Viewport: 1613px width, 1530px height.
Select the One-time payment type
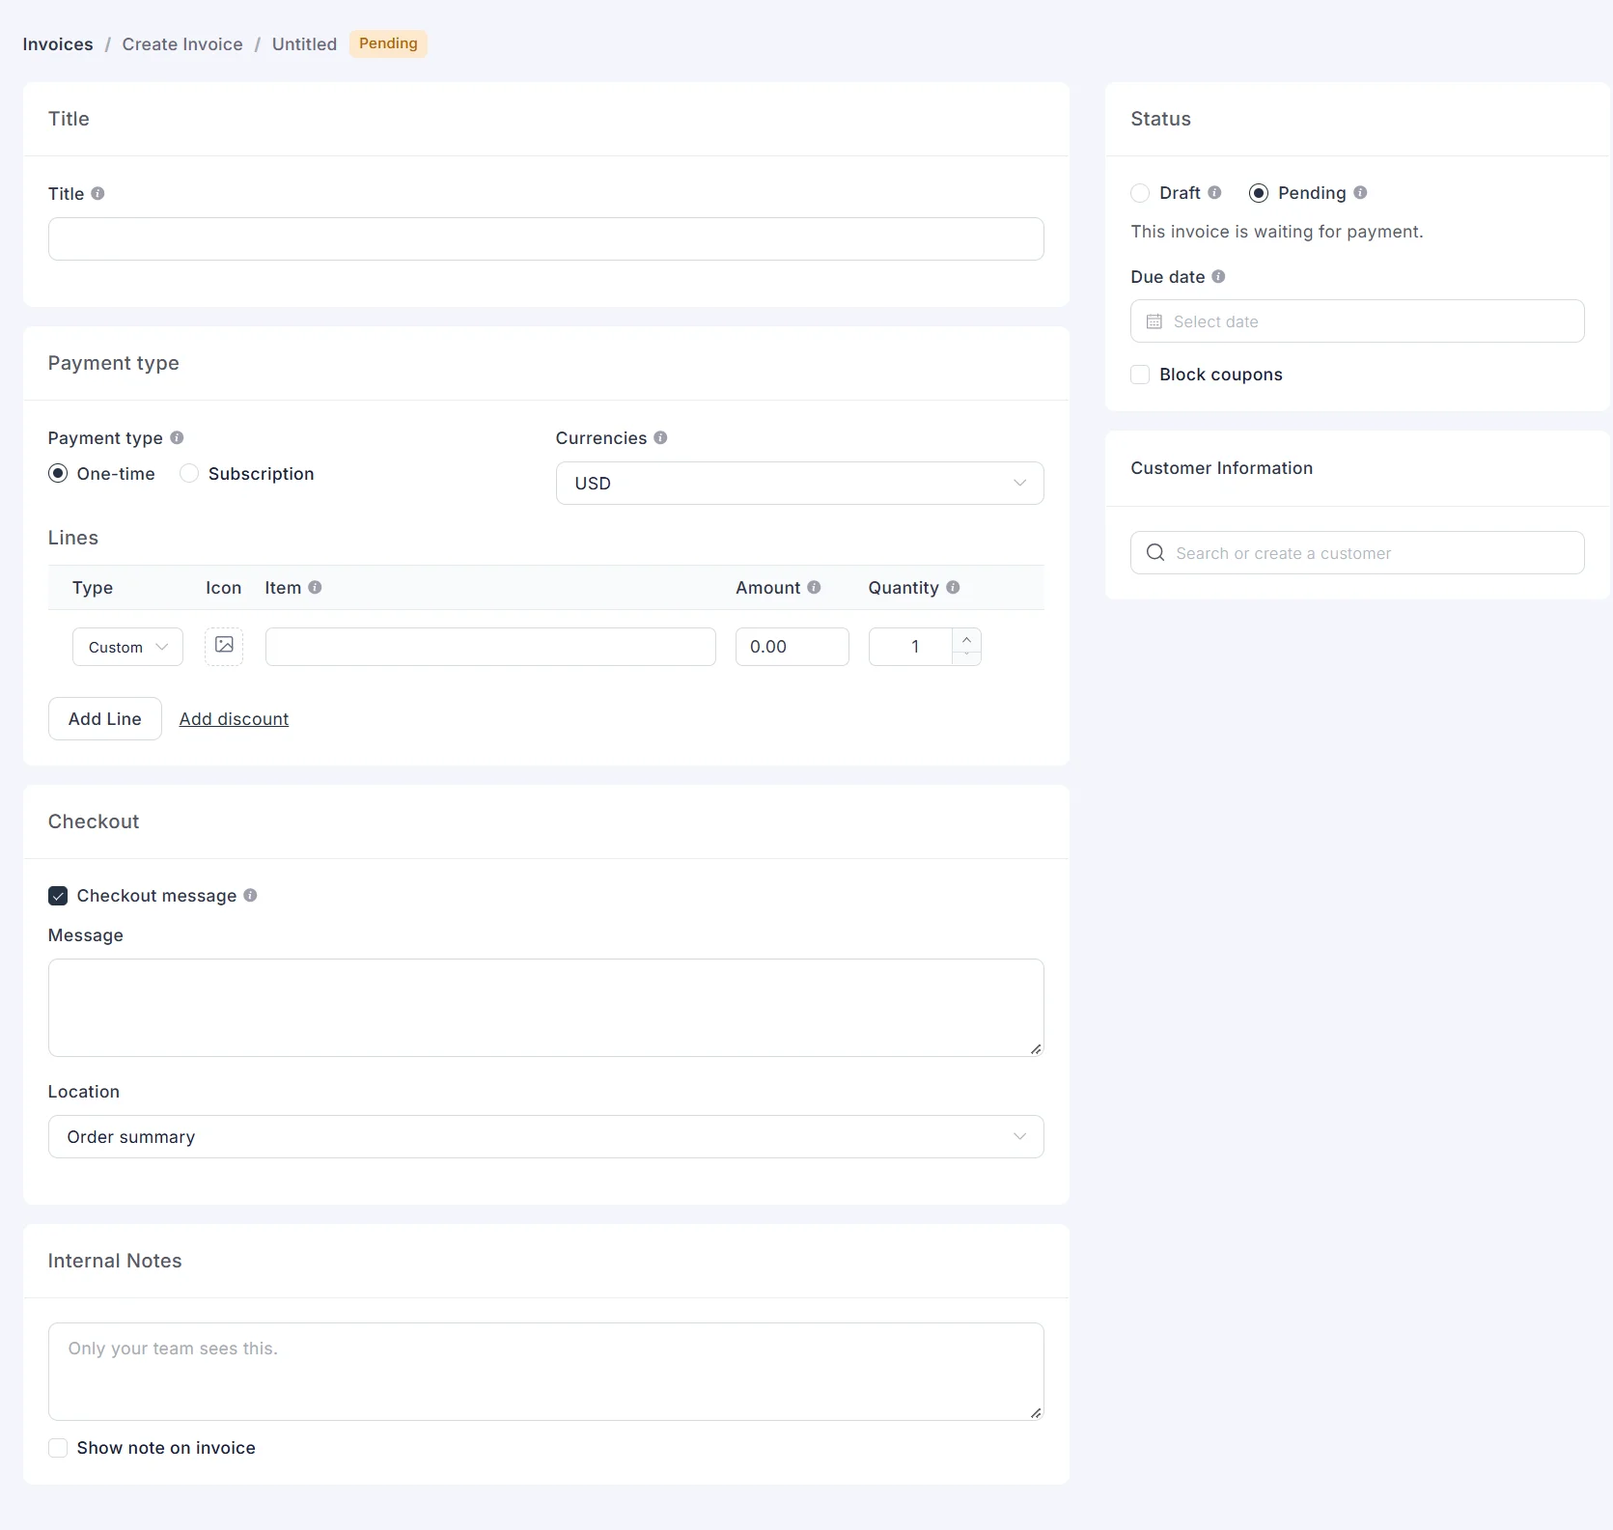pos(58,473)
